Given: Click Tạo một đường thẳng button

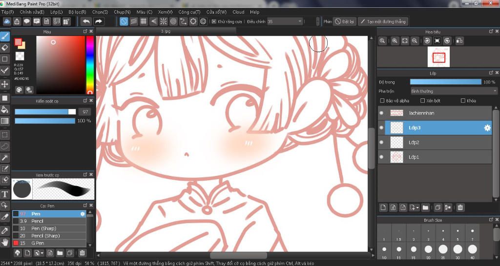Looking at the screenshot, I should coord(383,21).
